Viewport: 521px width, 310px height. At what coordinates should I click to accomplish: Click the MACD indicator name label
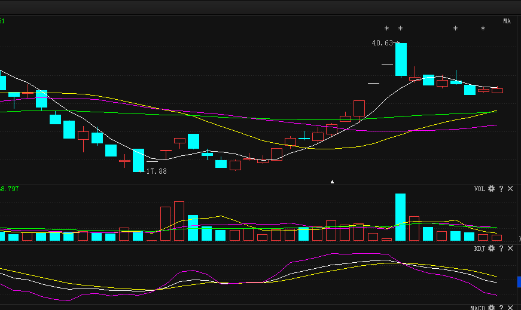click(x=477, y=308)
